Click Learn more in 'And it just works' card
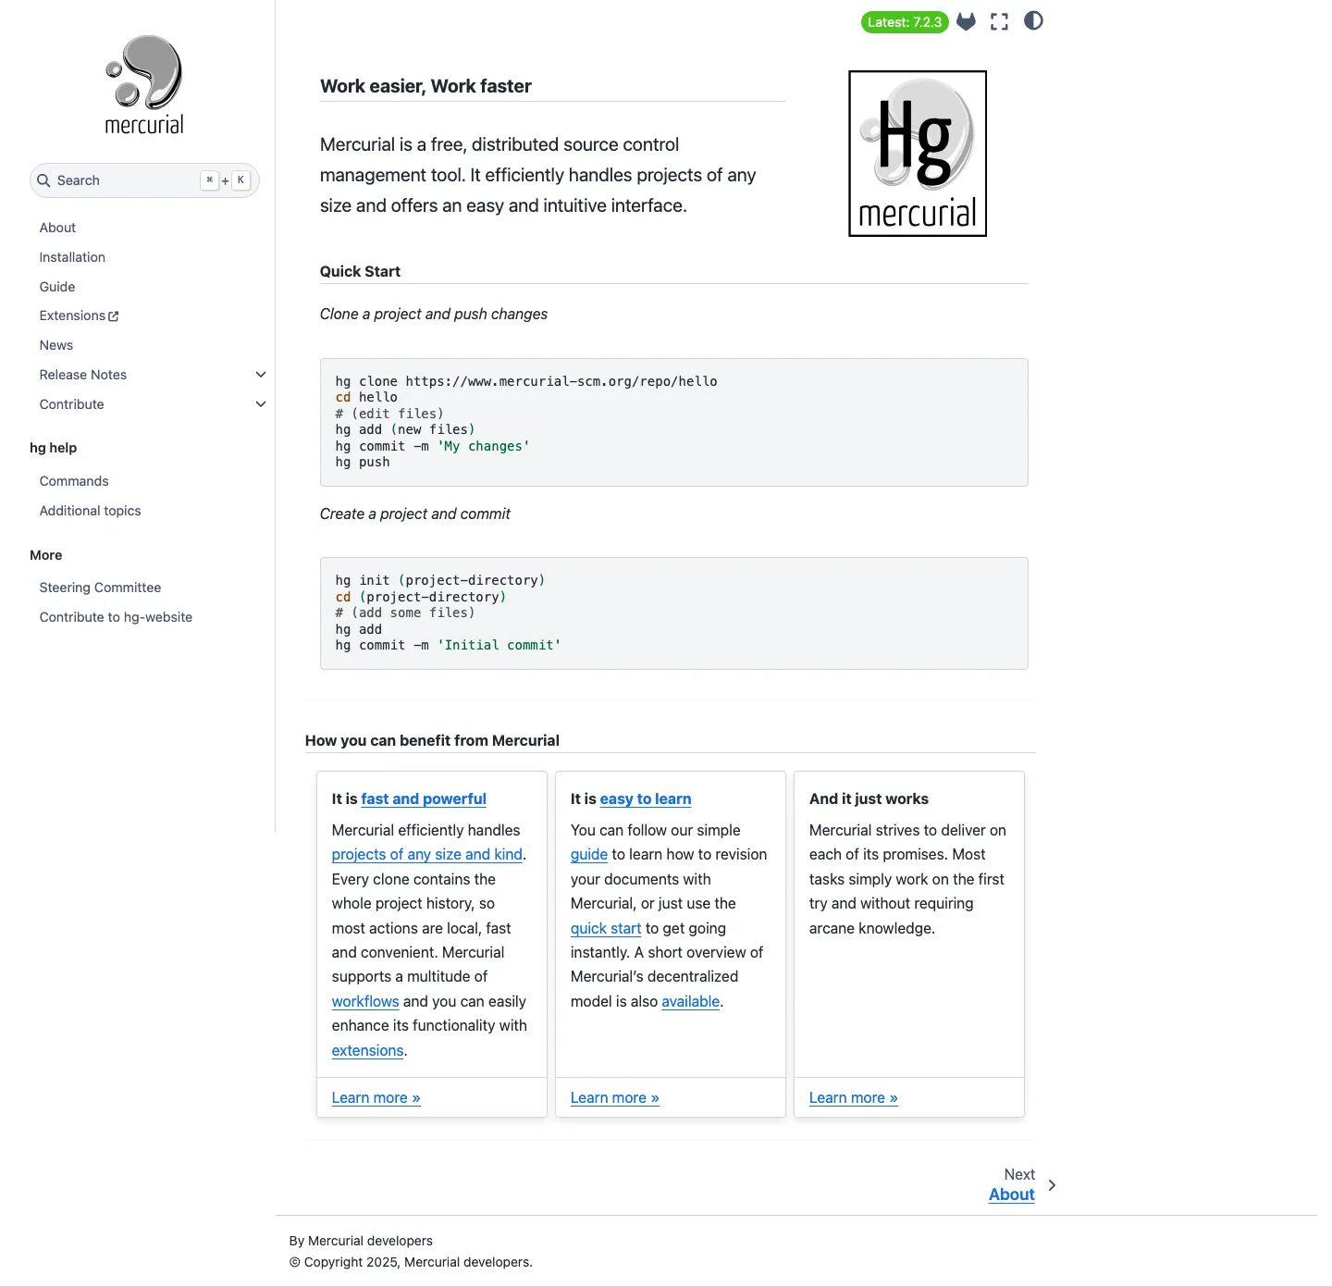1332x1287 pixels. pyautogui.click(x=854, y=1097)
